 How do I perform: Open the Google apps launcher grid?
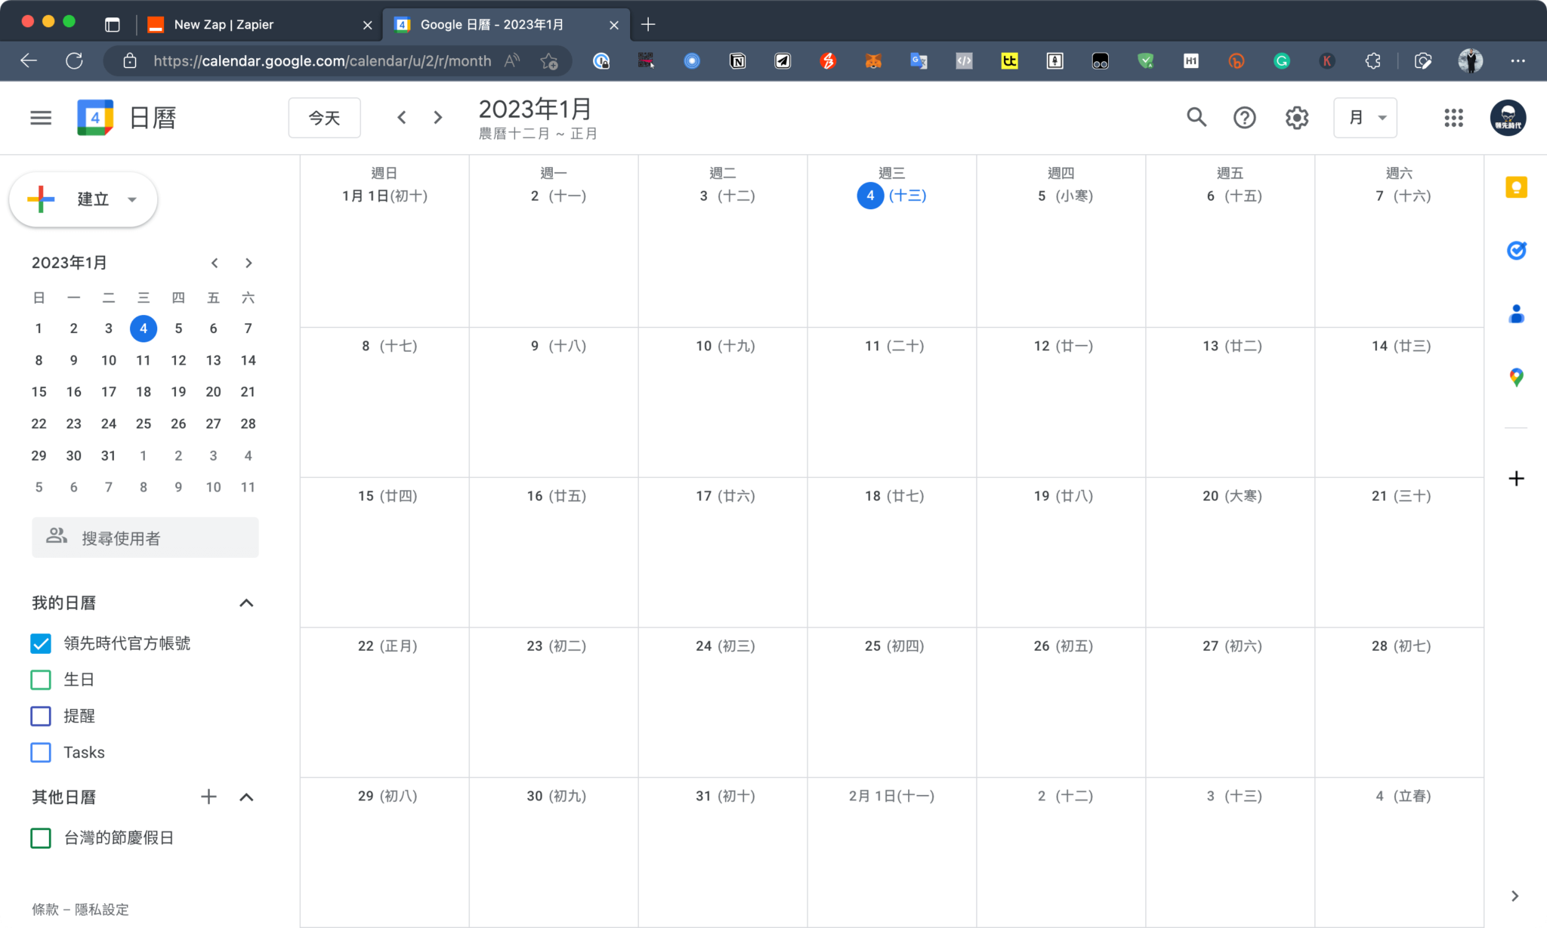pyautogui.click(x=1453, y=117)
